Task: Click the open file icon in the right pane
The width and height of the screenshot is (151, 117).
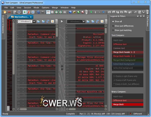Action: pyautogui.click(x=88, y=21)
